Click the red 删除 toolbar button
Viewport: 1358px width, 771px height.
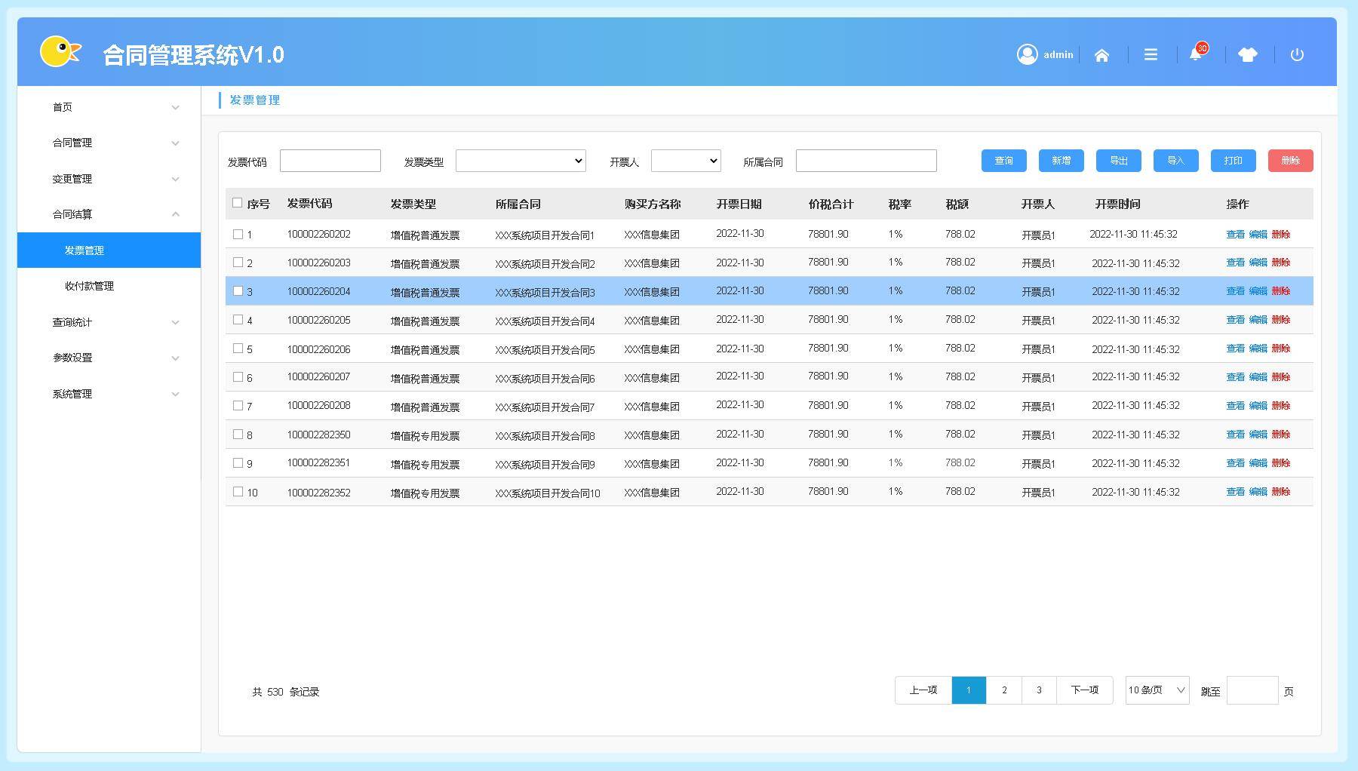[1291, 161]
